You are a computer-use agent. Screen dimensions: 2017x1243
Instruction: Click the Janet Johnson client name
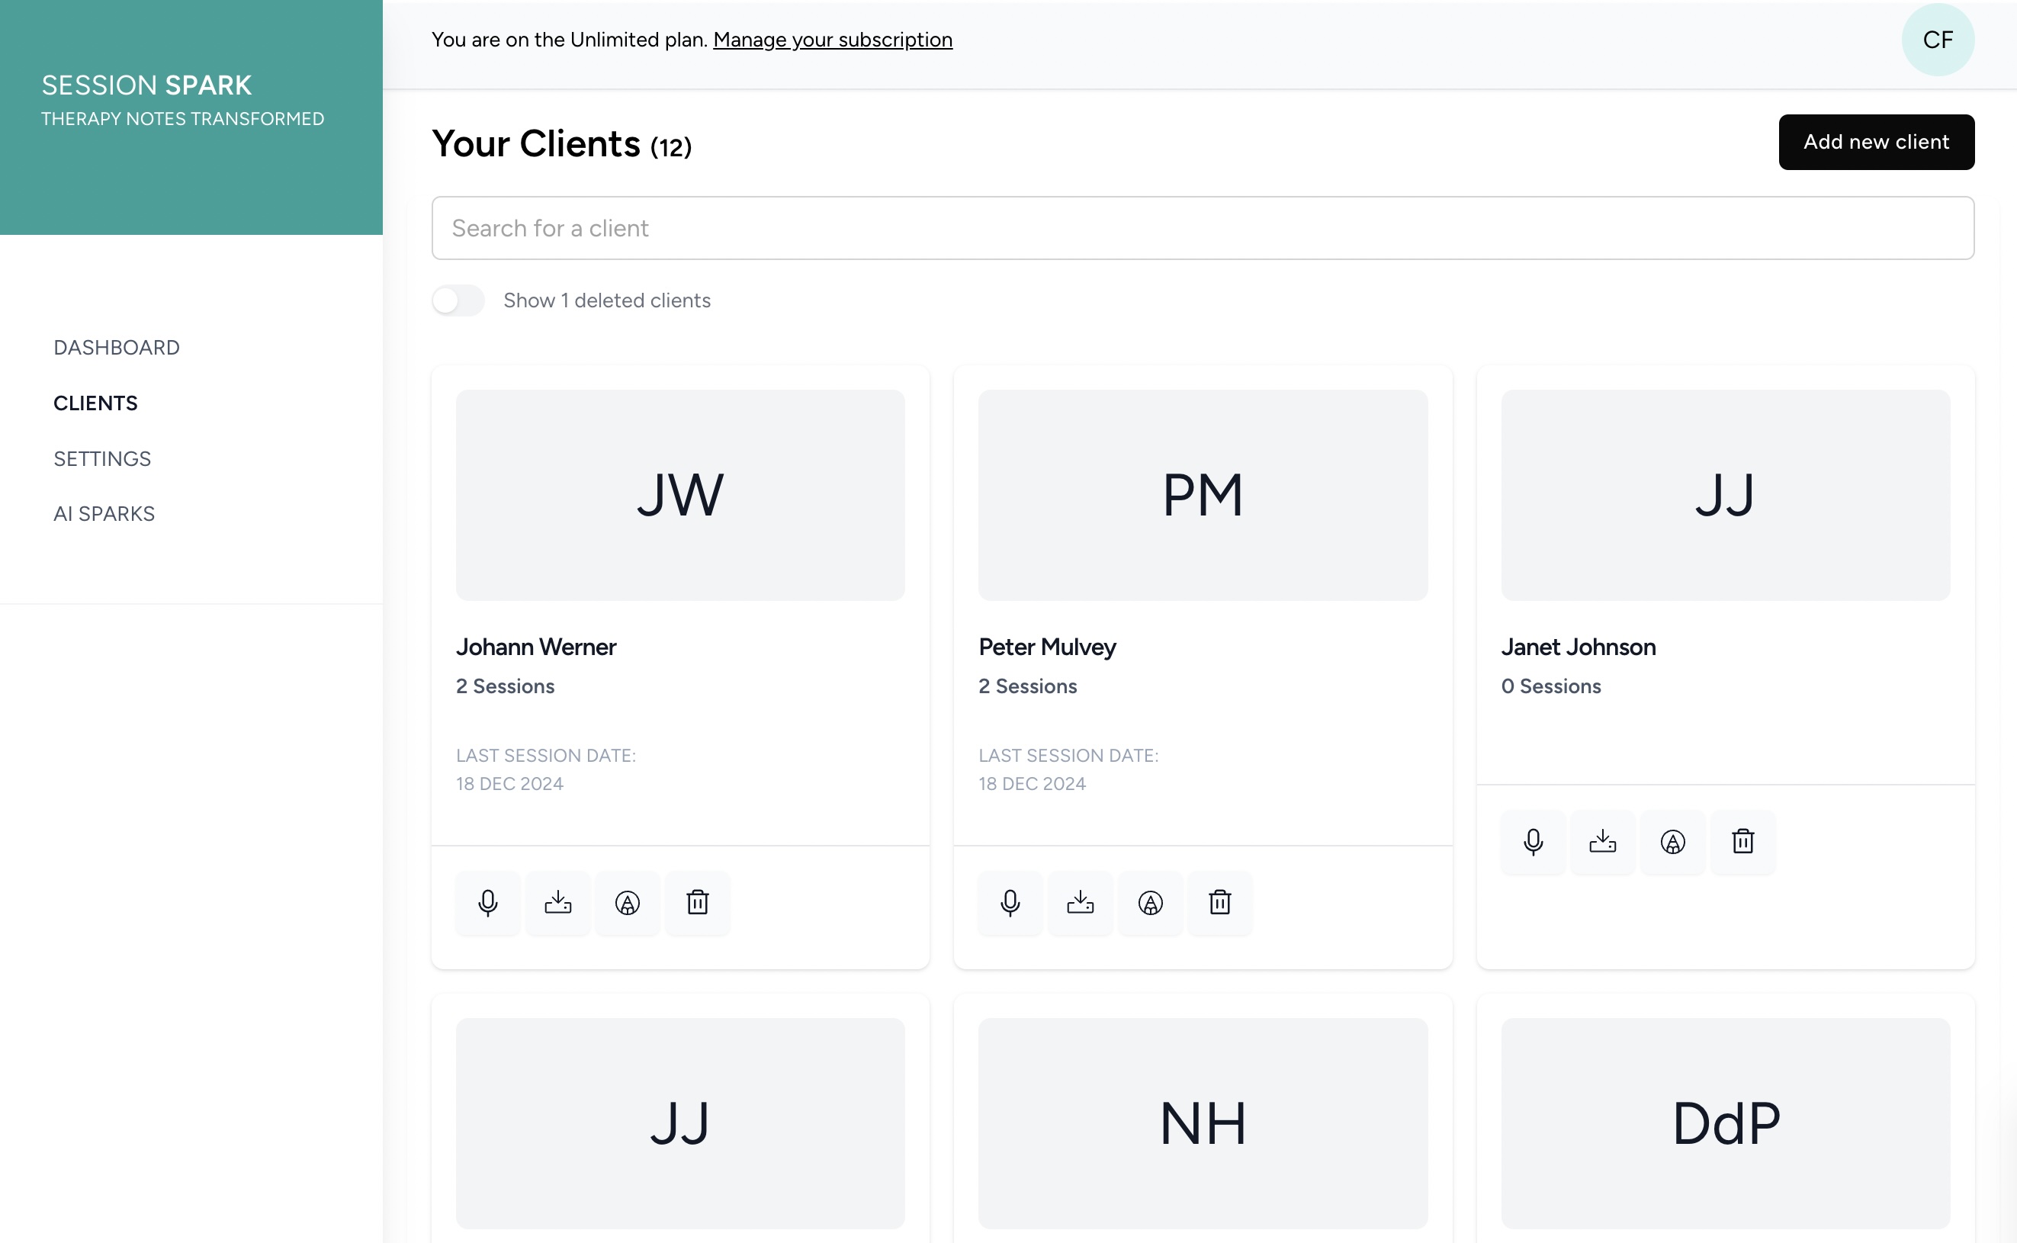(x=1578, y=647)
